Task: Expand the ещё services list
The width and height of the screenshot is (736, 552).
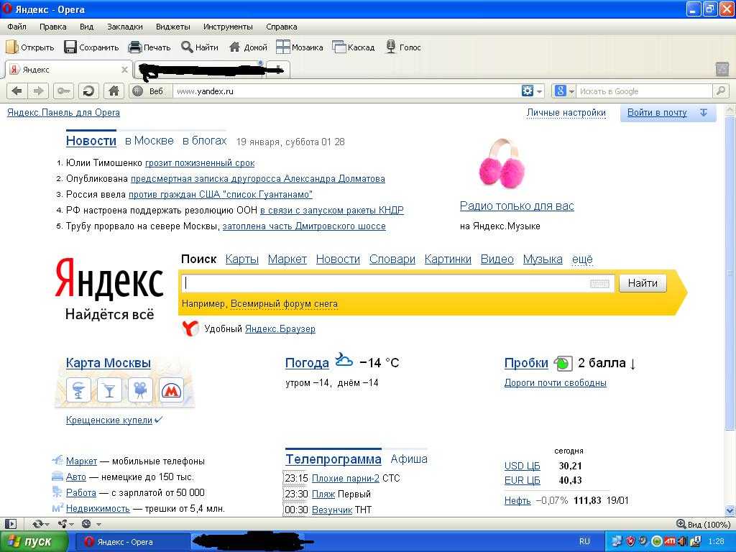Action: coord(582,259)
